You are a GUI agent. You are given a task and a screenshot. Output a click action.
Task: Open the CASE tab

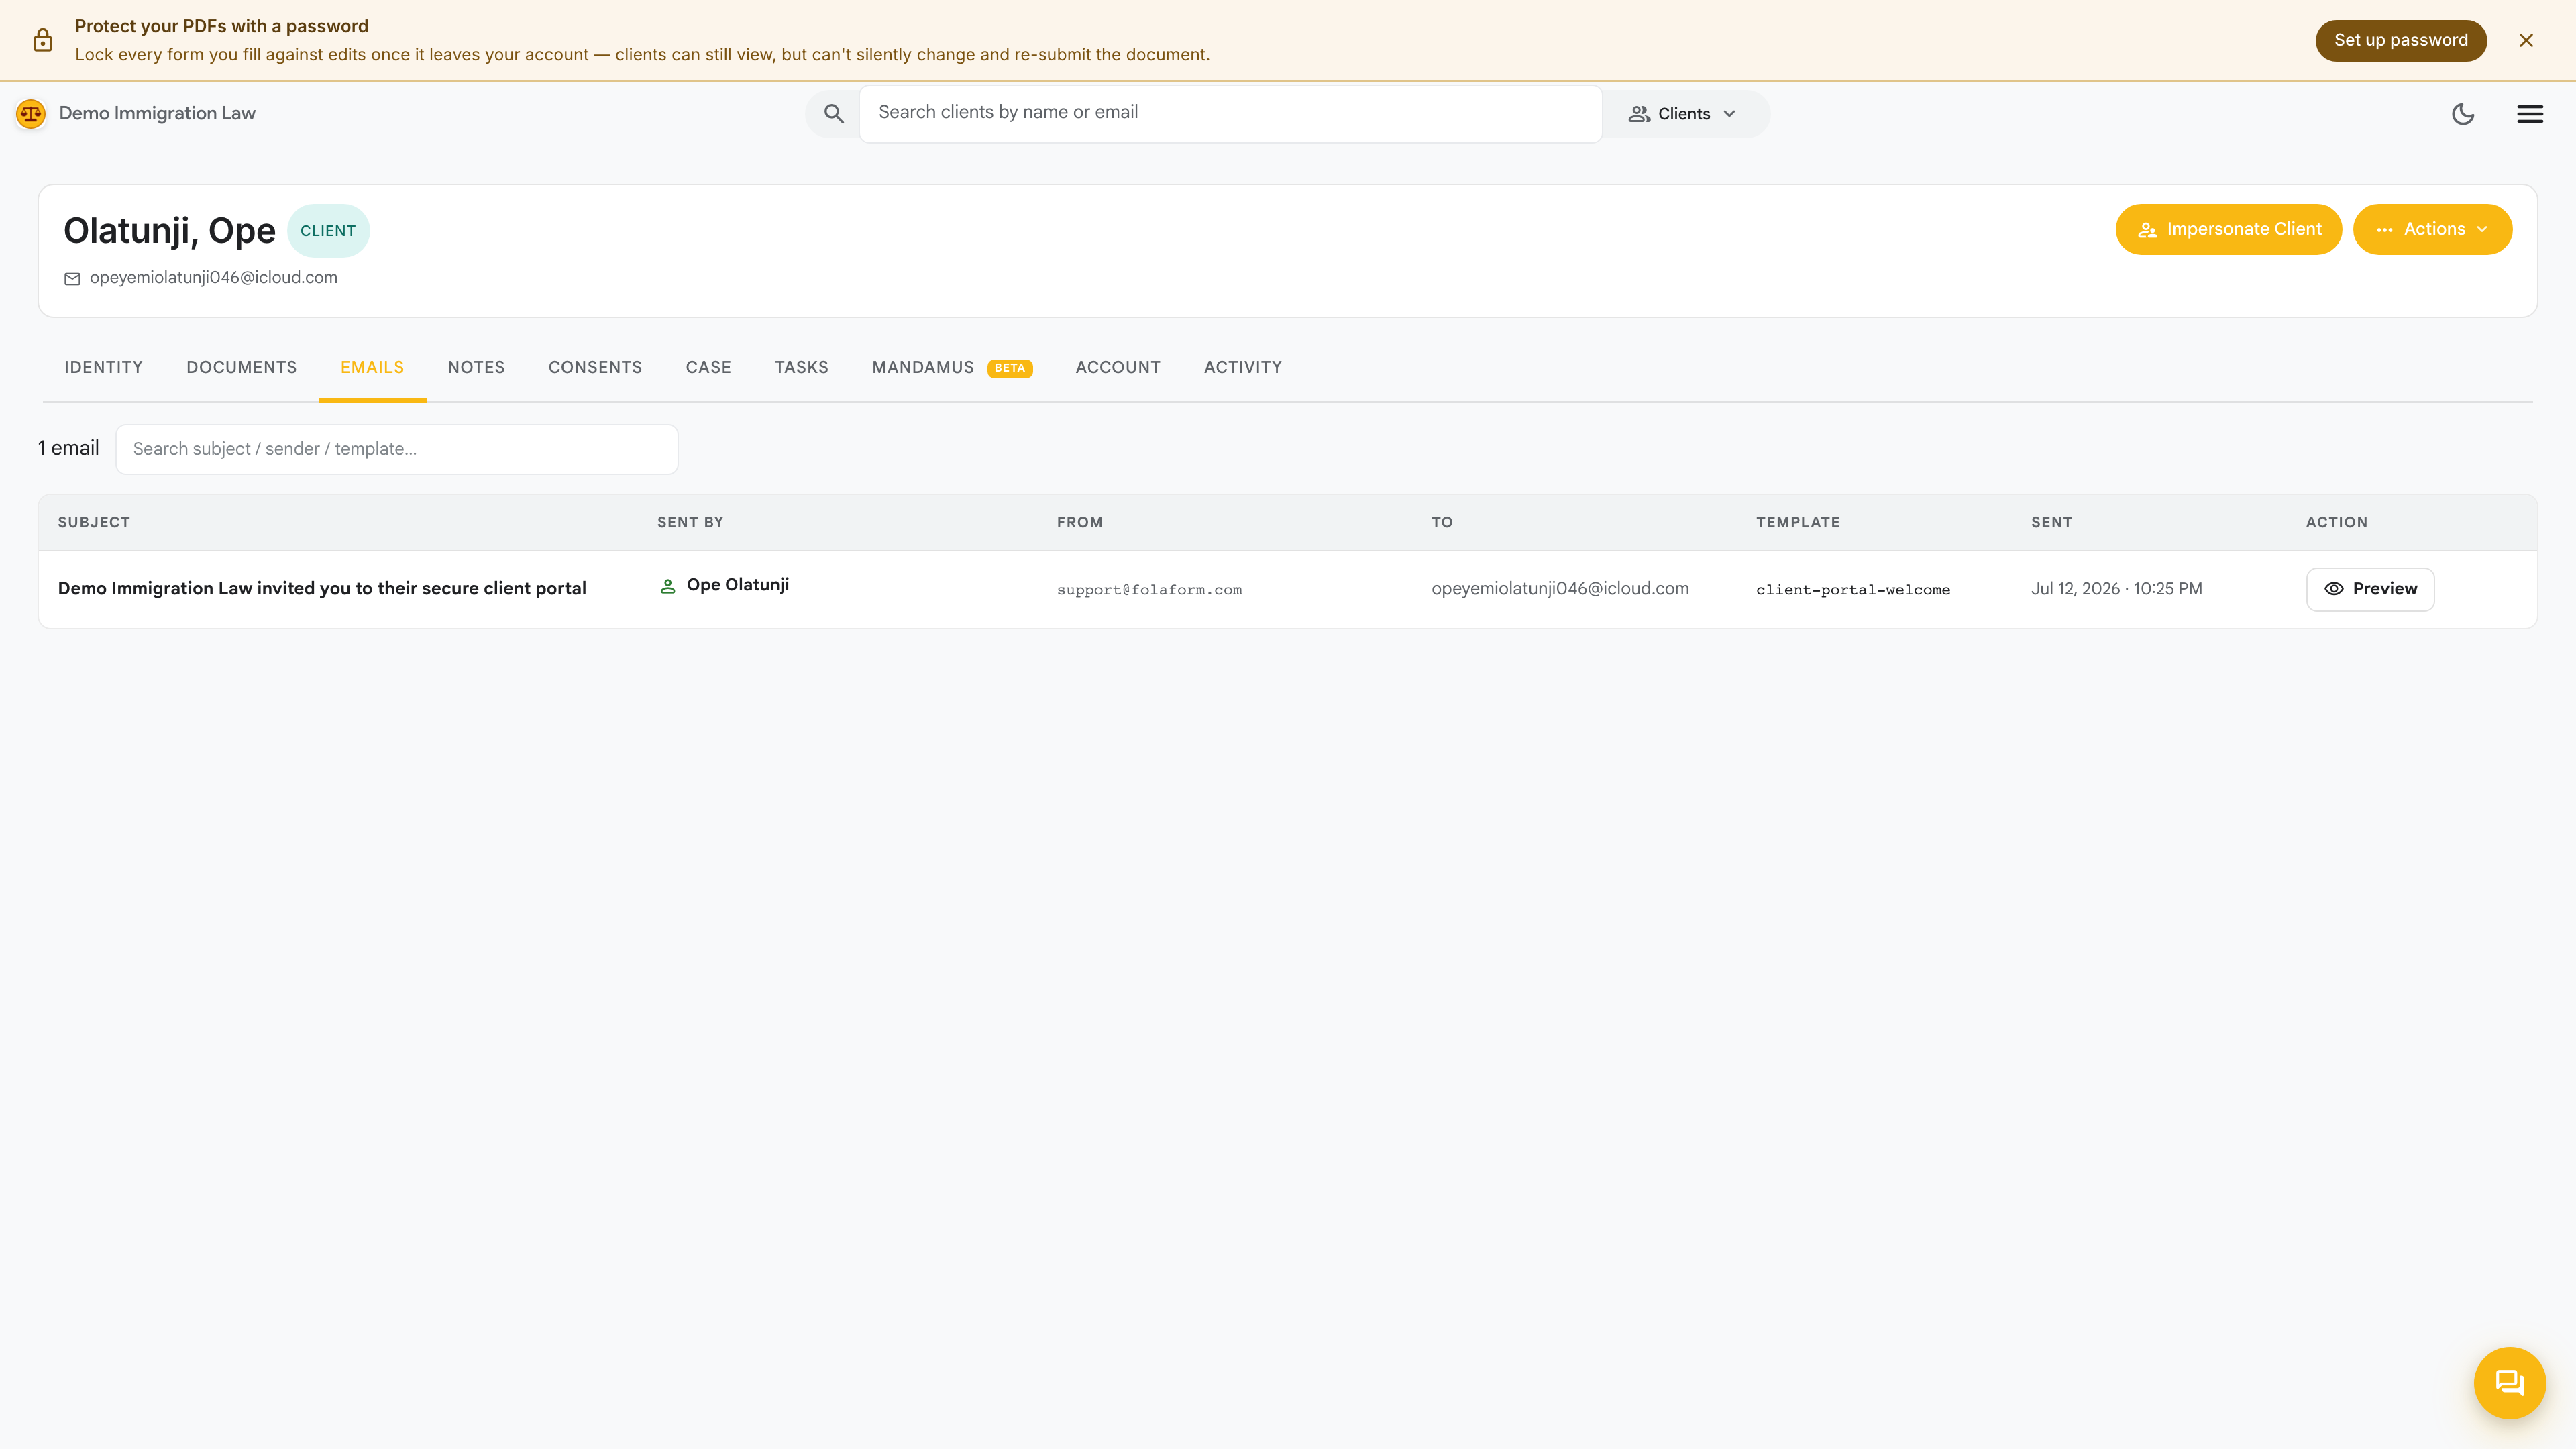(708, 368)
